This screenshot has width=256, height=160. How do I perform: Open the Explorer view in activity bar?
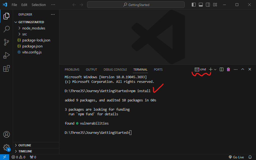pos(6,16)
